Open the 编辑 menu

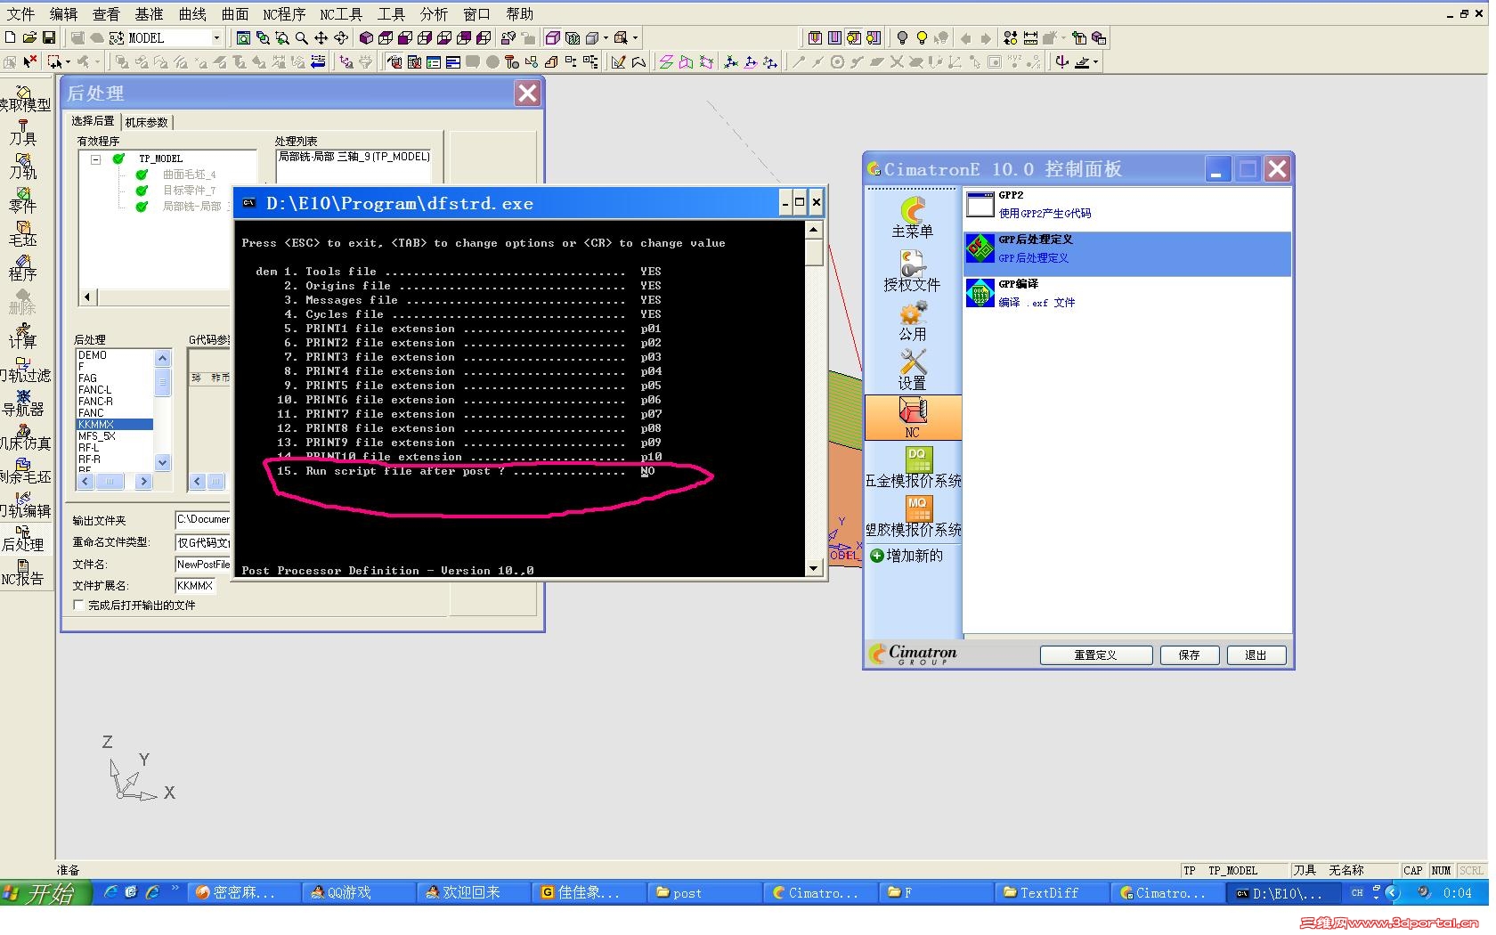(63, 13)
